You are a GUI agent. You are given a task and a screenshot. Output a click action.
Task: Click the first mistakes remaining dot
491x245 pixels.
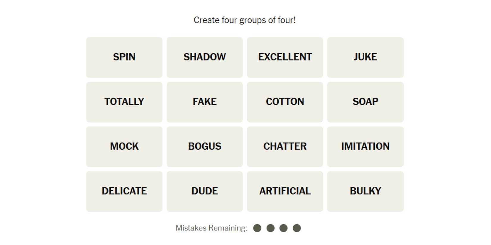click(257, 228)
